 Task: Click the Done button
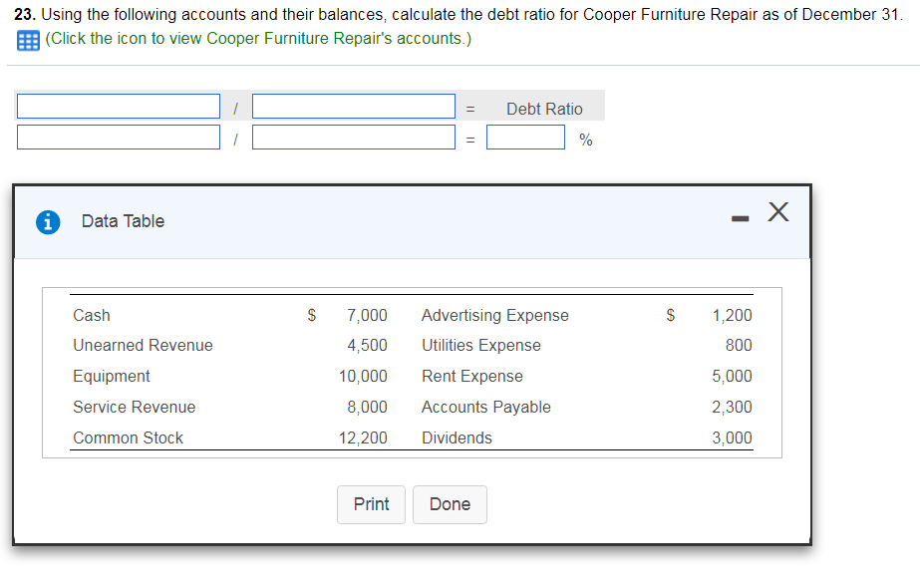[450, 504]
